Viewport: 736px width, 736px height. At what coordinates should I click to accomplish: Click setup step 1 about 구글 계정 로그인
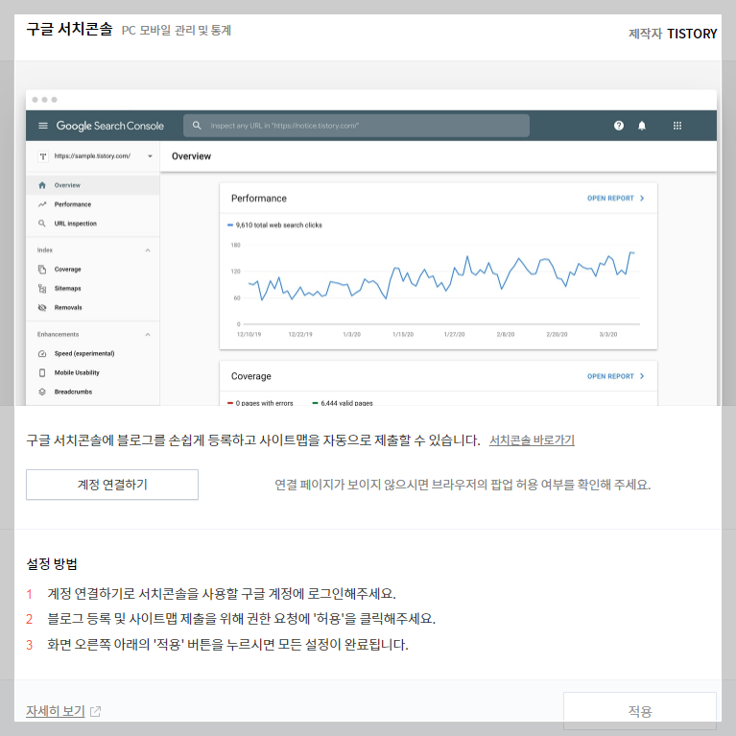(211, 594)
